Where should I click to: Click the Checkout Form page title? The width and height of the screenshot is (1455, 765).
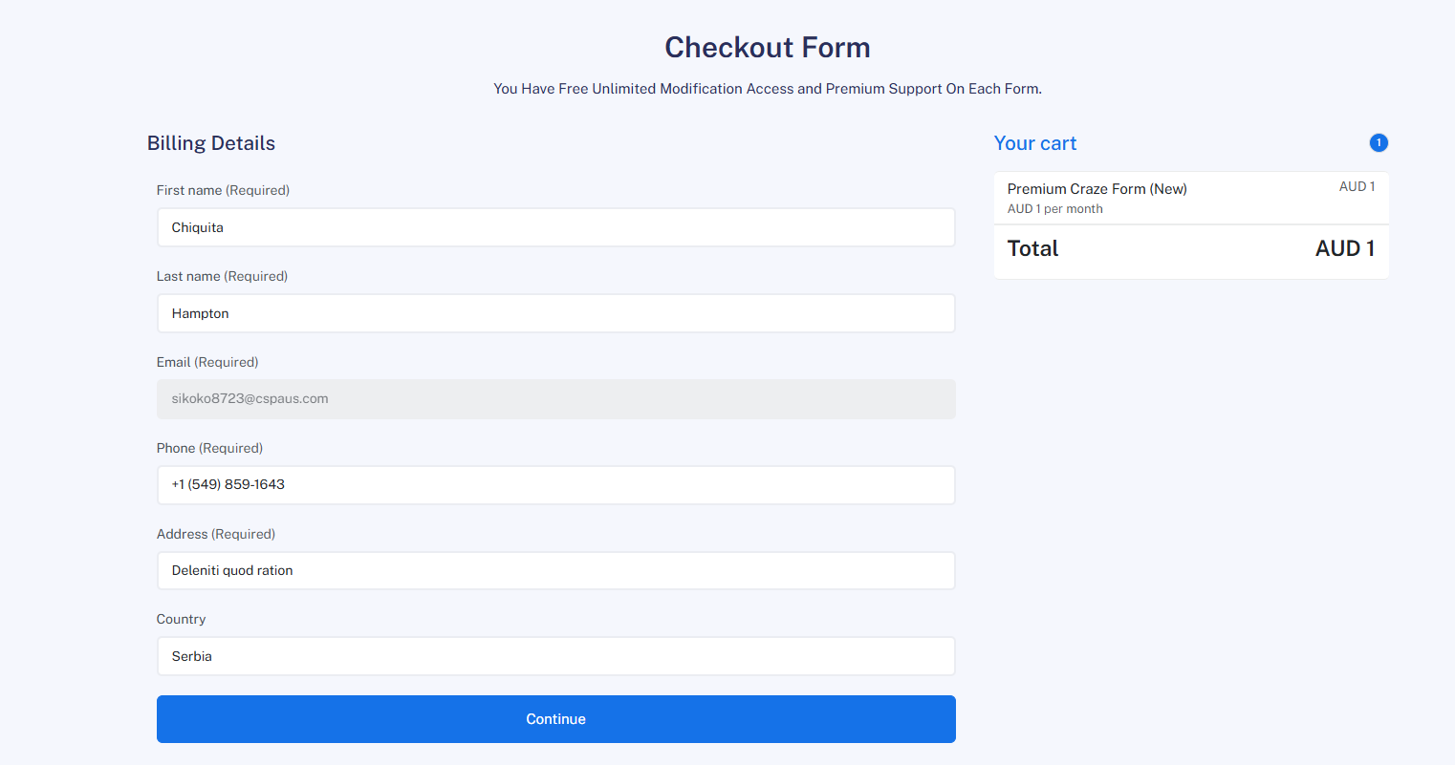(x=767, y=48)
